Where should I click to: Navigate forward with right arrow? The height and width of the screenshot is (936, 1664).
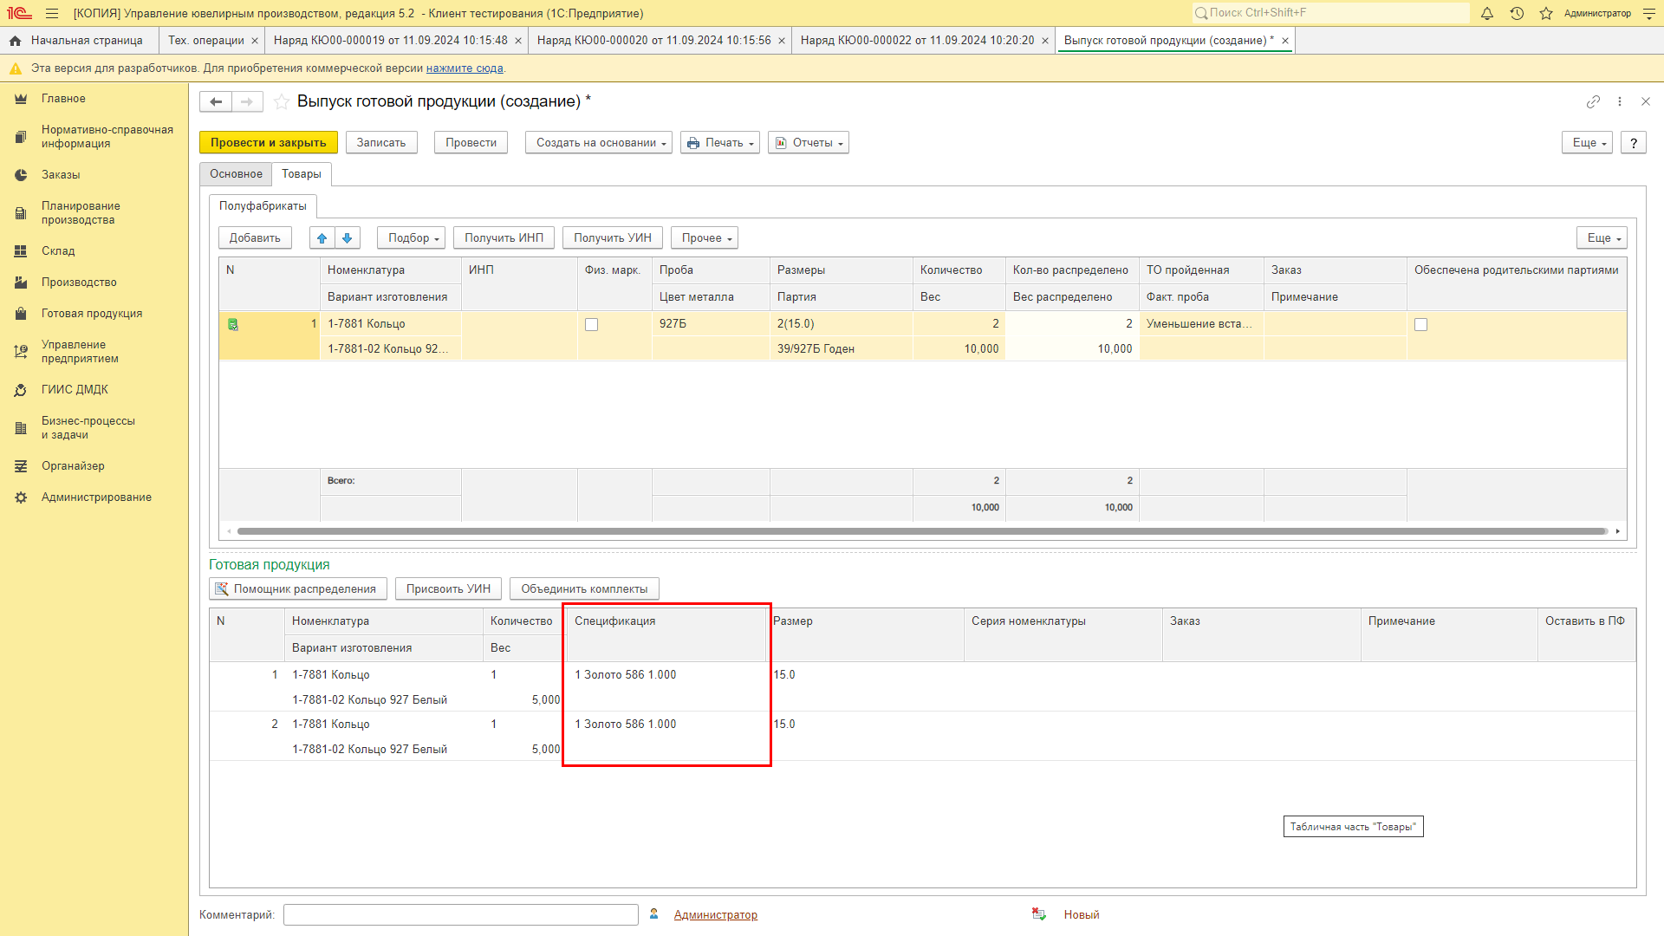click(x=247, y=101)
